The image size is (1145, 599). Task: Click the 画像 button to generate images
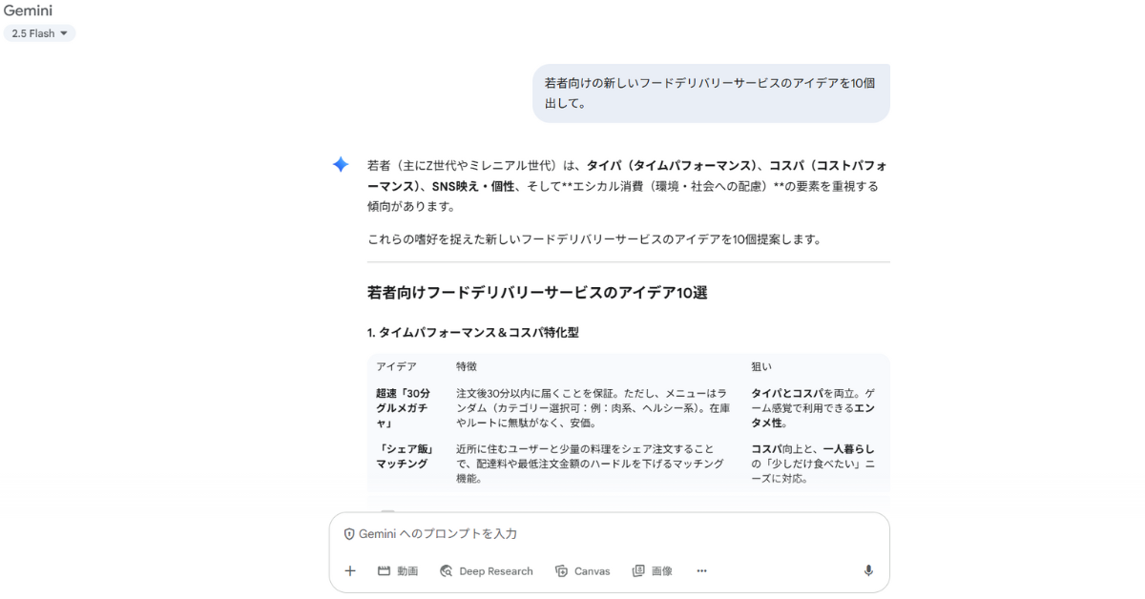click(652, 570)
